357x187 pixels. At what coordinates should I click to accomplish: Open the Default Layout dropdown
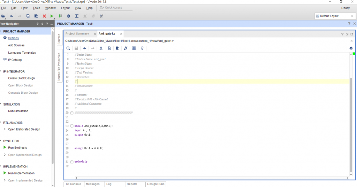coord(335,16)
